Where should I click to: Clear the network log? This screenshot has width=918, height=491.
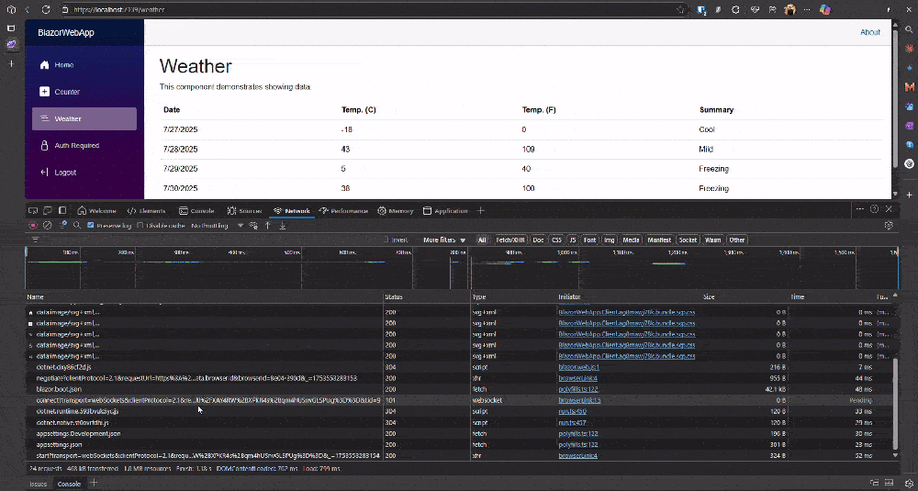[48, 226]
